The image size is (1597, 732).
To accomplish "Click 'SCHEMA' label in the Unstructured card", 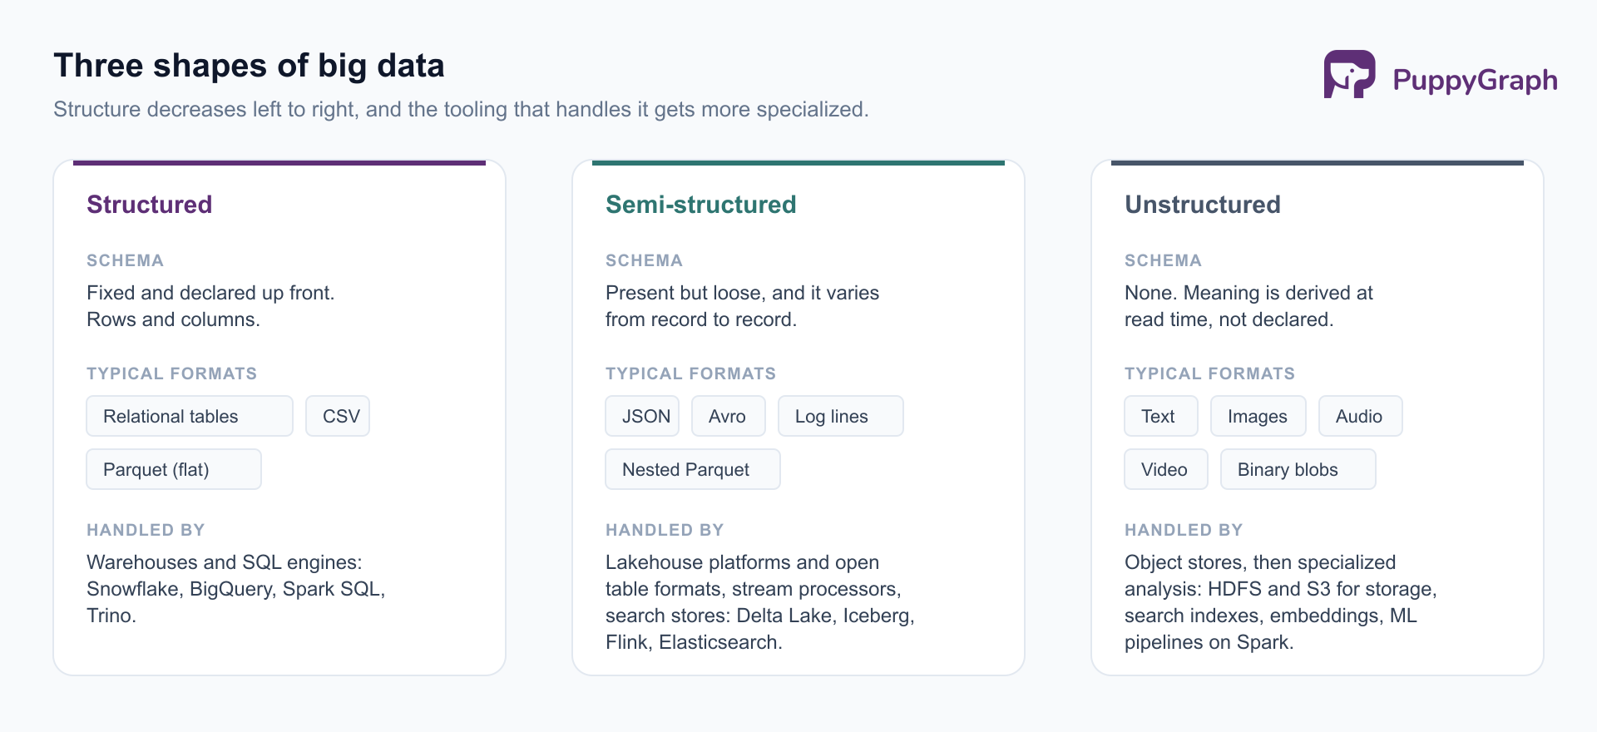I will pos(1164,260).
